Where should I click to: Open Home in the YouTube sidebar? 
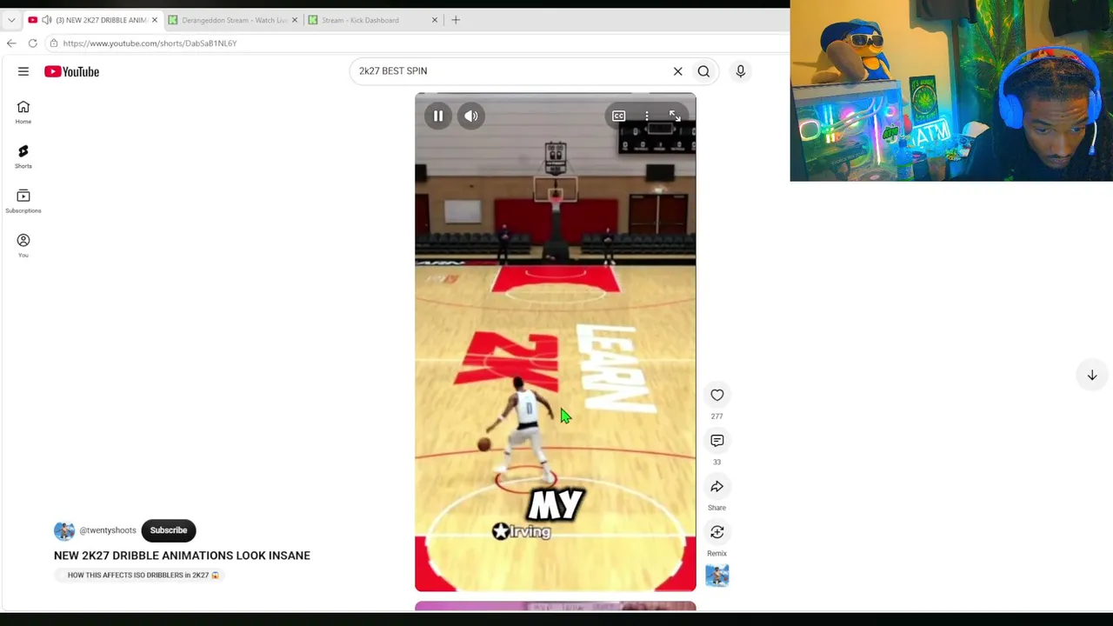[x=23, y=112]
